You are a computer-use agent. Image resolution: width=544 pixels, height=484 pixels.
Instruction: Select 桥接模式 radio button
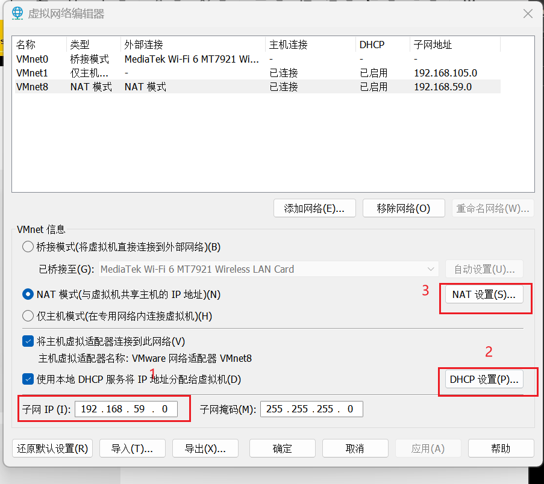click(x=28, y=247)
